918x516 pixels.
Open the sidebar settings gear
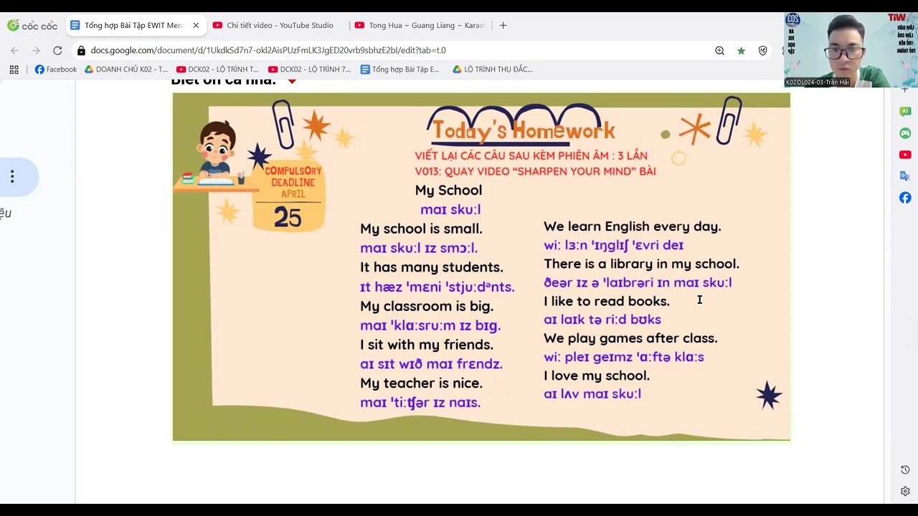pyautogui.click(x=905, y=491)
